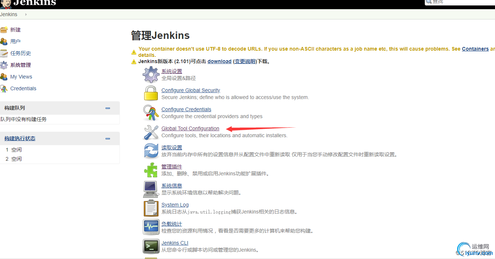Click the blue refresh 读取设置 icon
The width and height of the screenshot is (495, 259).
click(x=151, y=151)
